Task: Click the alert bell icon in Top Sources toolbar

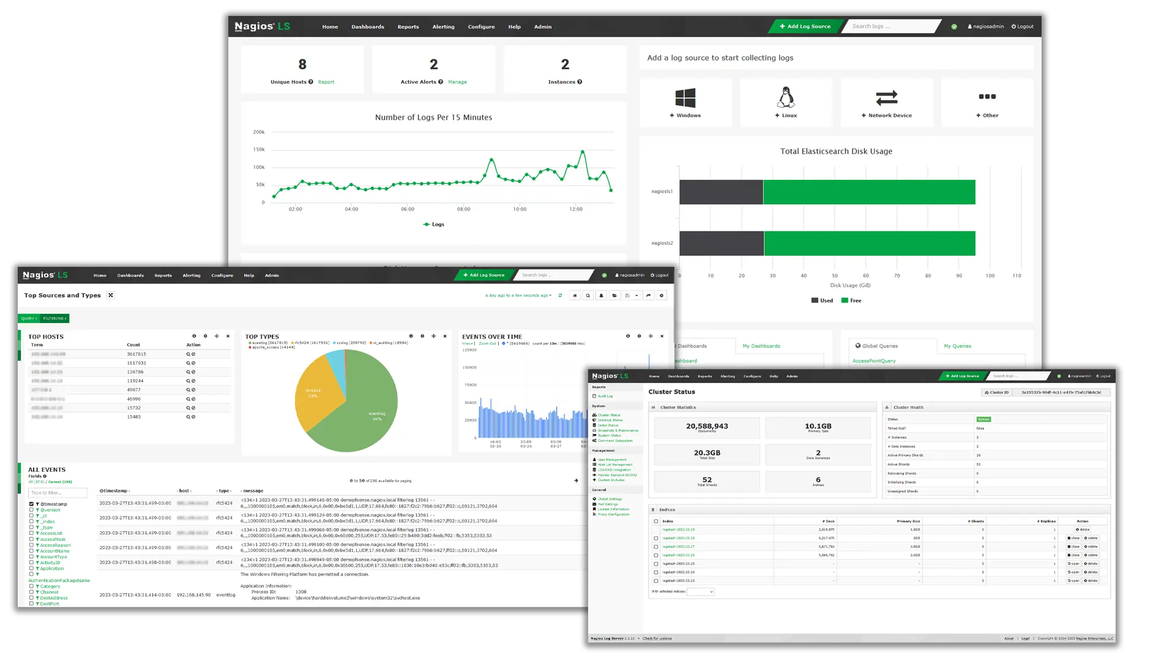Action: 601,296
